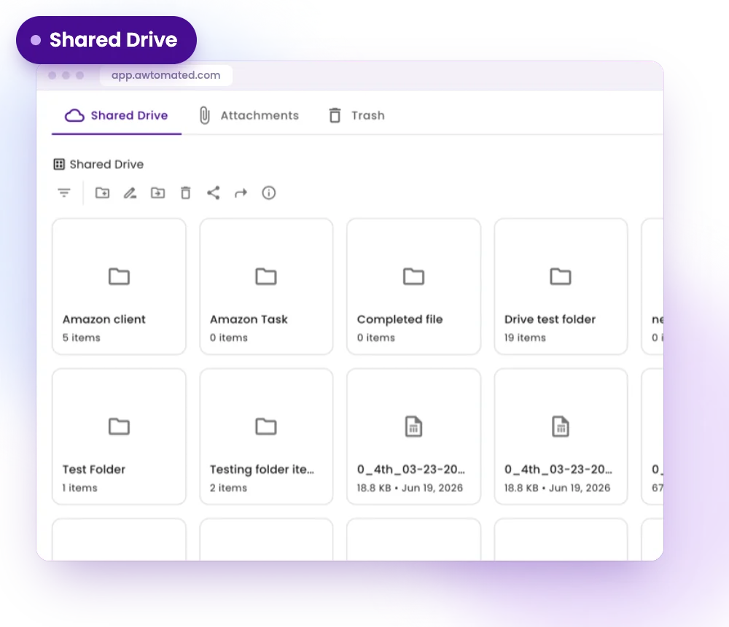Open the Test Folder card

click(x=119, y=436)
